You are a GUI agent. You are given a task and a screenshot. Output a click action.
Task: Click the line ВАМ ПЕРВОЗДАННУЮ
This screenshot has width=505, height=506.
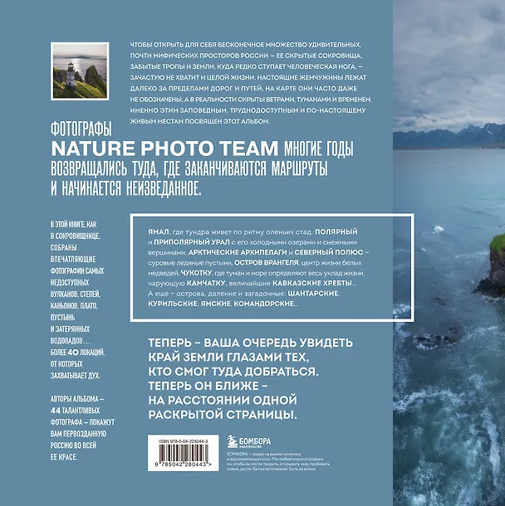(78, 434)
